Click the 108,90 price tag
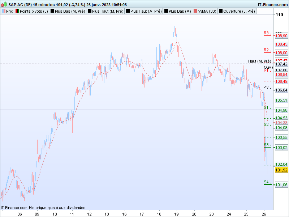Screen dimensions: 289x217 pyautogui.click(x=281, y=36)
